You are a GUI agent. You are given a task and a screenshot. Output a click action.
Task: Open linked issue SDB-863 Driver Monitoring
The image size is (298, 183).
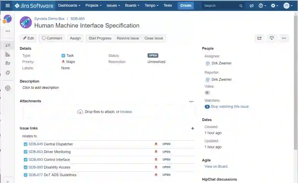[x=50, y=152]
